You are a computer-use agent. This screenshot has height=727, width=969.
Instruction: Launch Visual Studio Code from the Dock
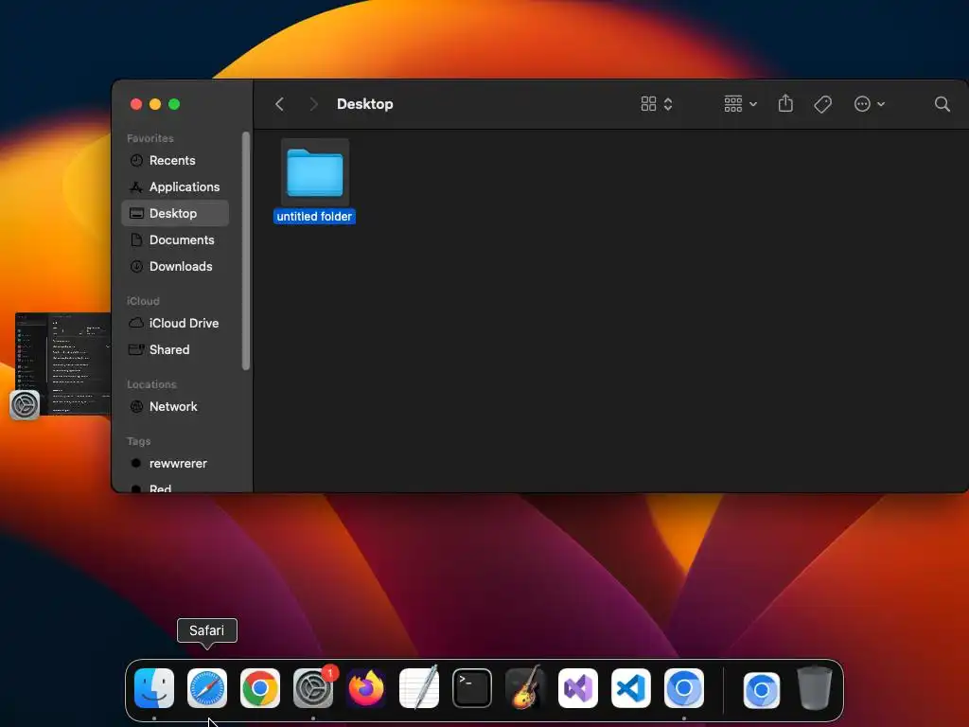(x=631, y=688)
